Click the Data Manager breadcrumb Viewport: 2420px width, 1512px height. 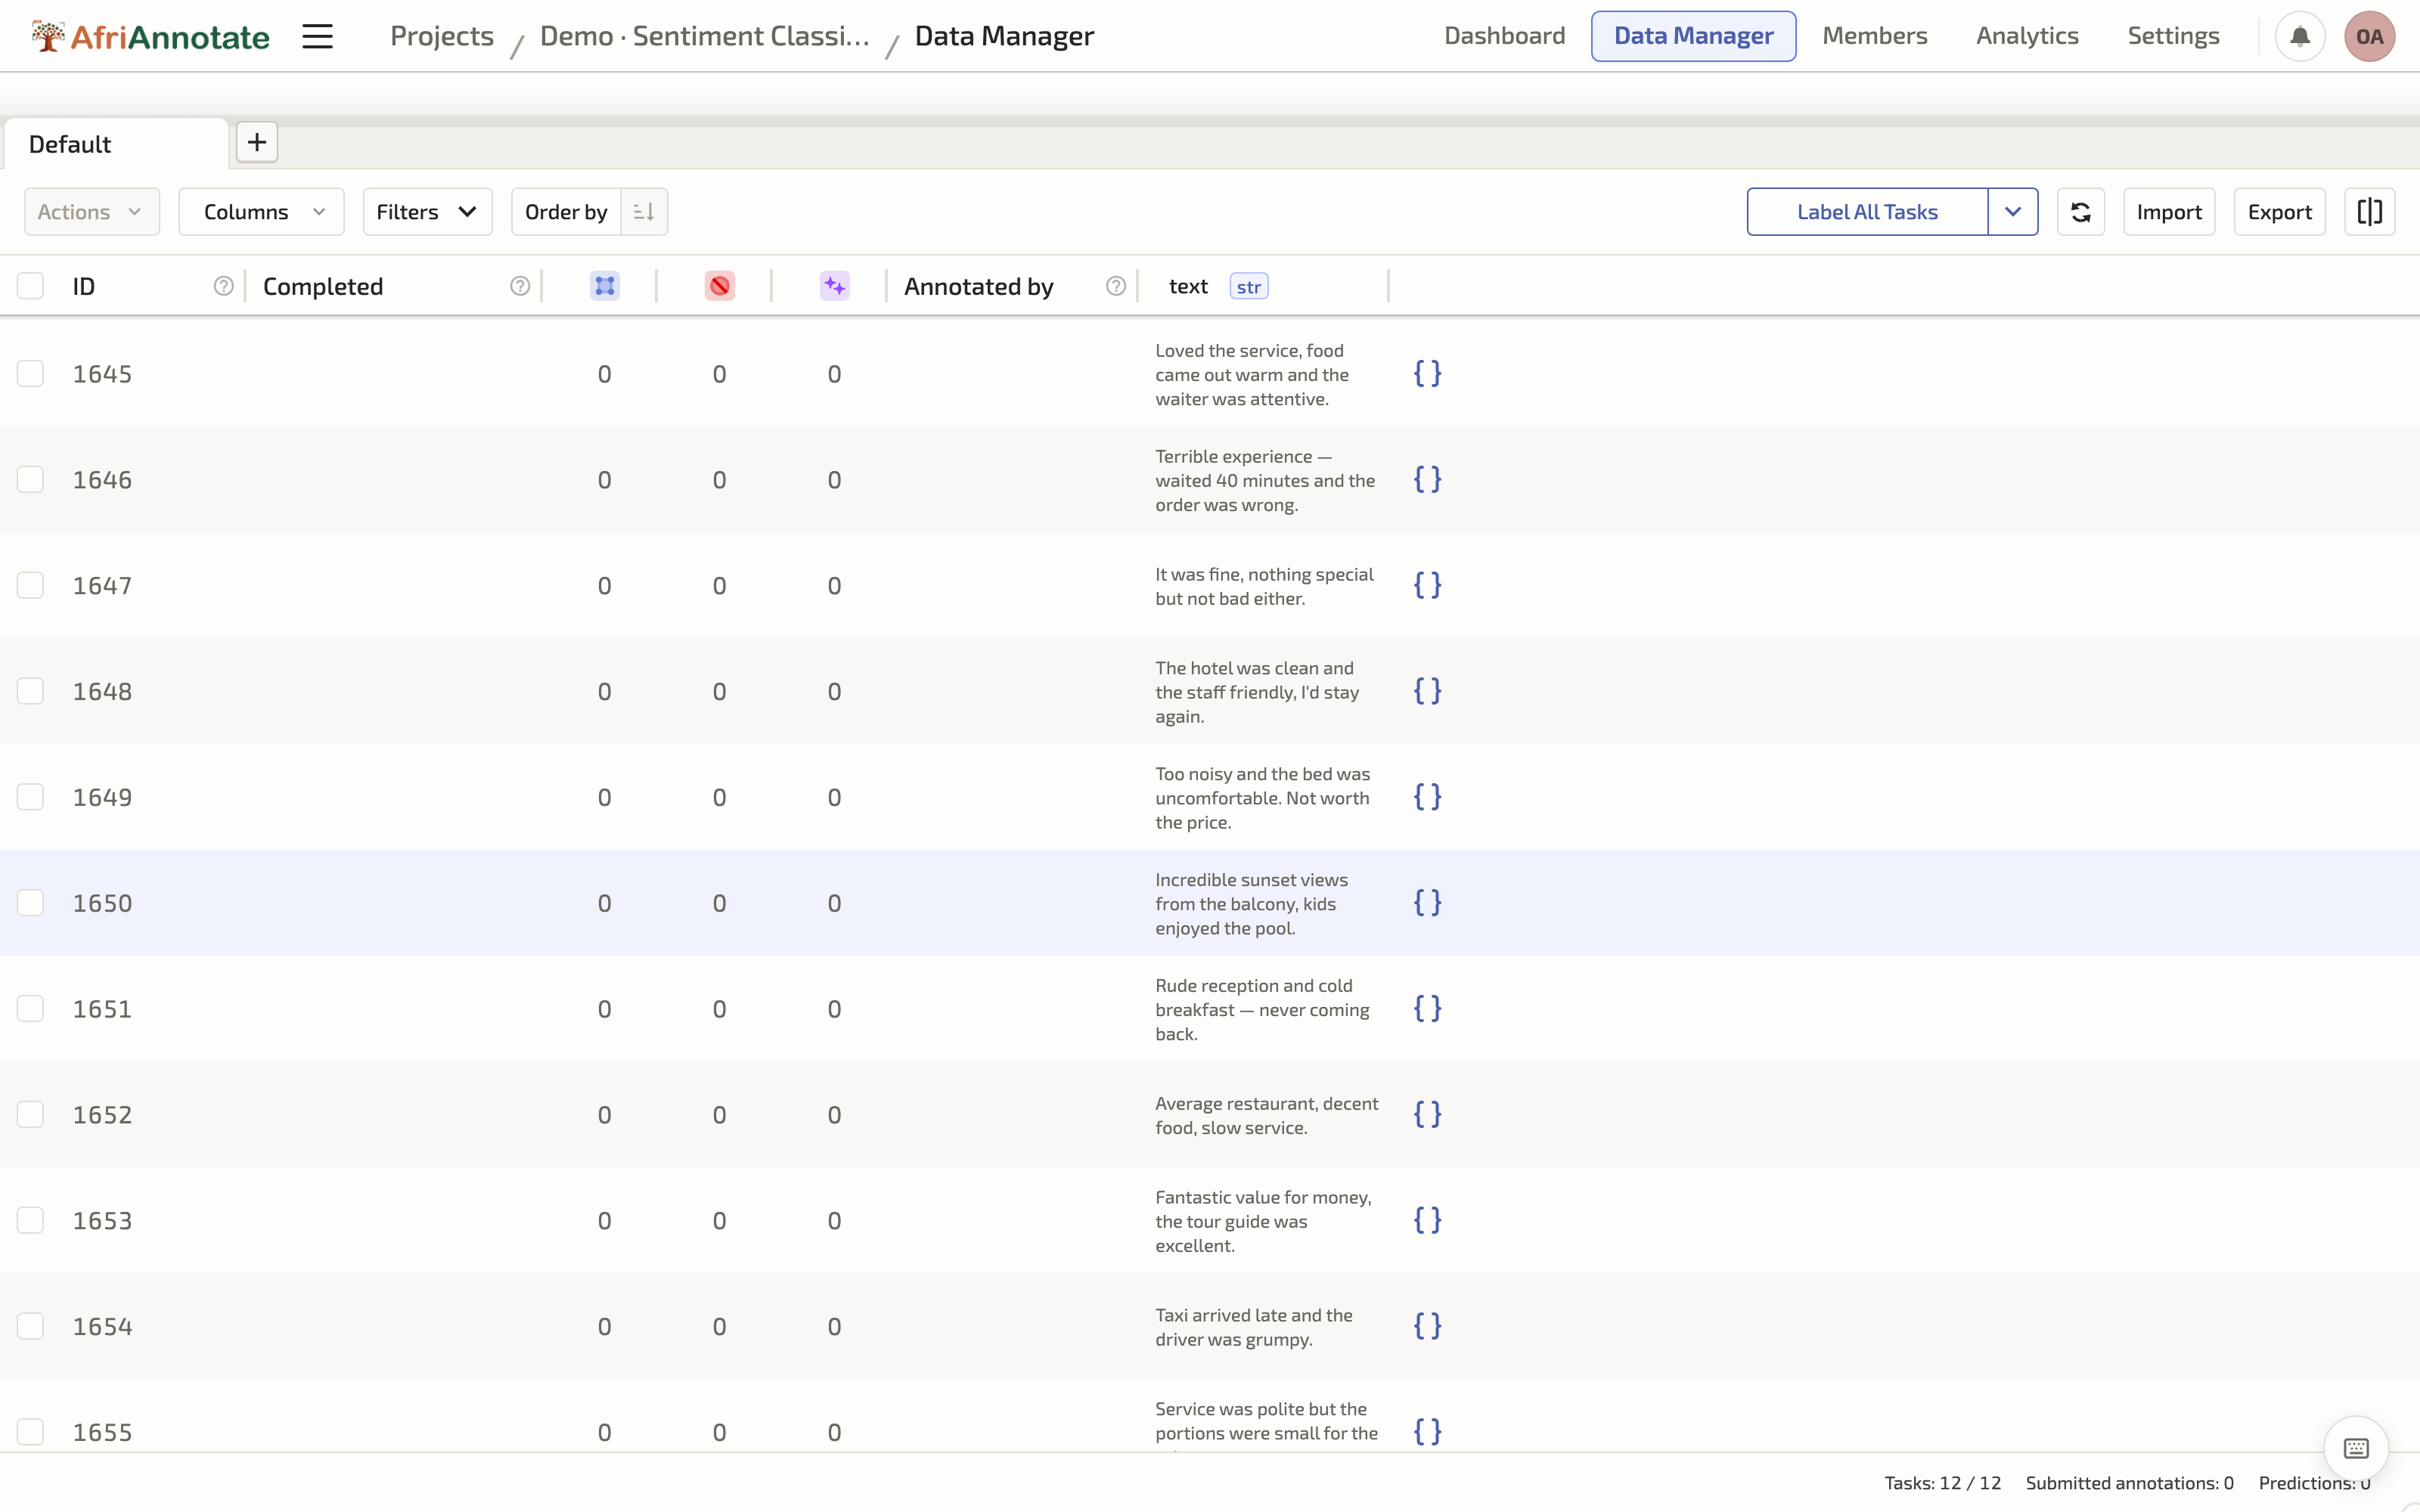[x=1004, y=36]
